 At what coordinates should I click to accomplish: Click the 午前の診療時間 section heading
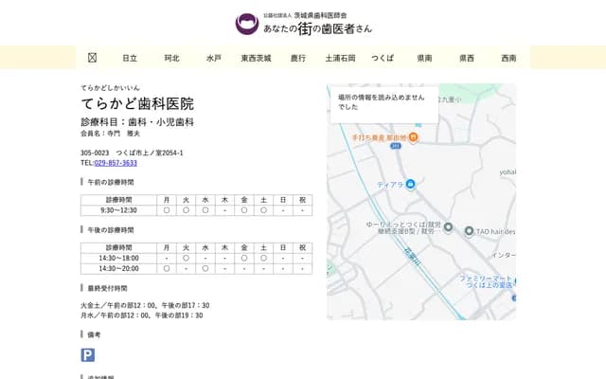(111, 182)
